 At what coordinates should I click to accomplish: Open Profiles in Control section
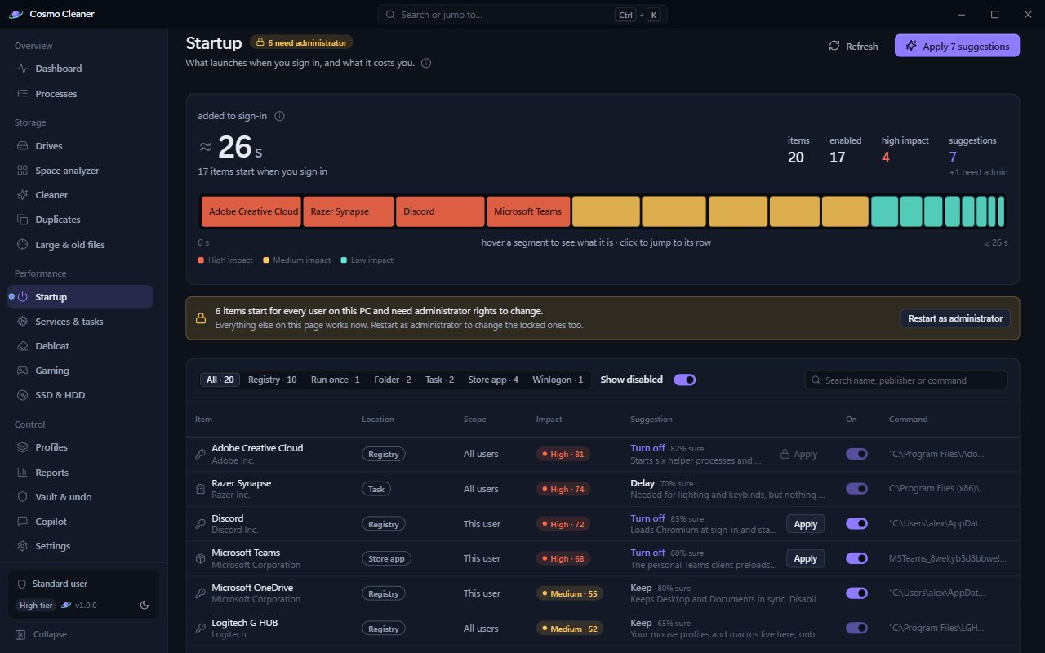click(80, 447)
